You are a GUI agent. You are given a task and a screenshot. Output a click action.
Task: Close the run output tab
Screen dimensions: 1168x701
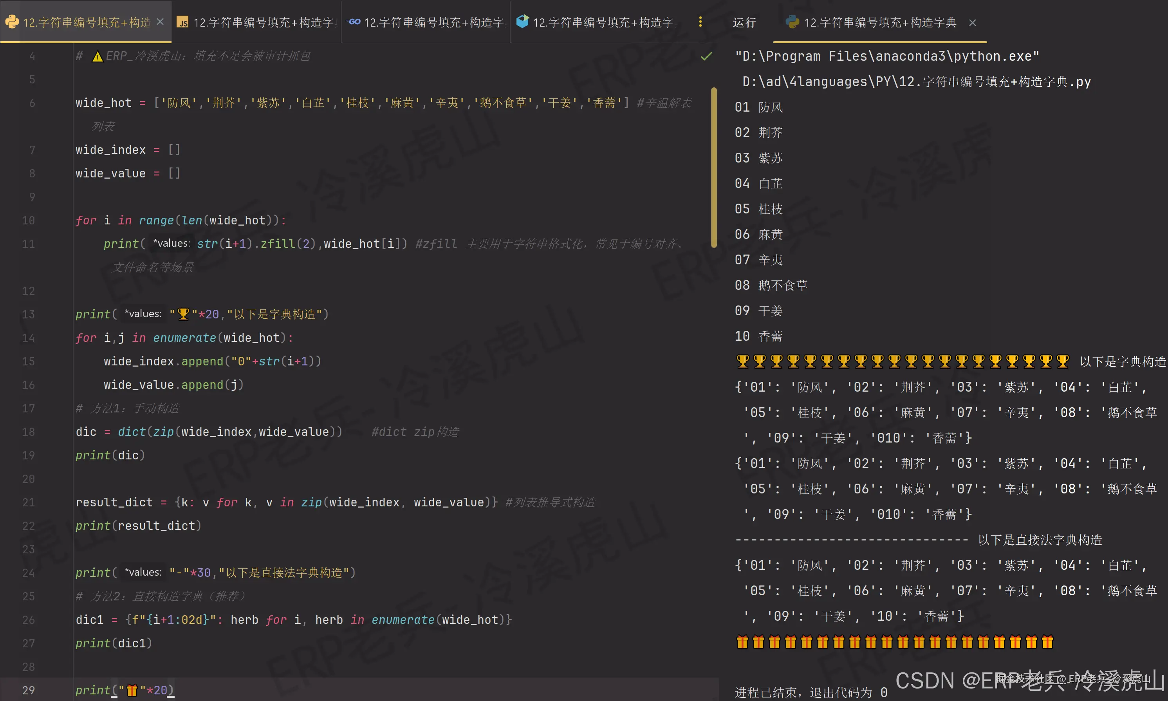click(x=972, y=22)
